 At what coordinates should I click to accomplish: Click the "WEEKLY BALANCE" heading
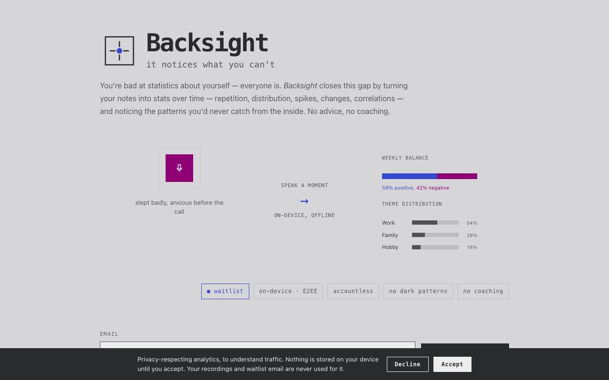tap(405, 158)
